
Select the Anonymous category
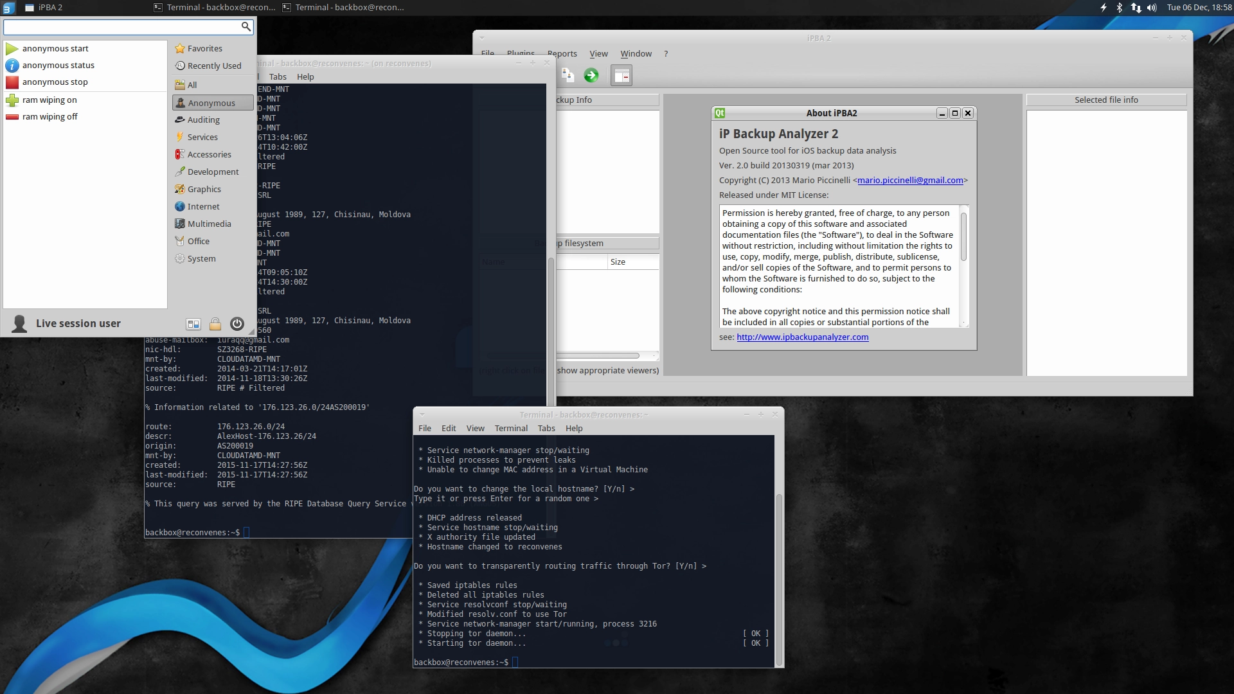[x=213, y=103]
